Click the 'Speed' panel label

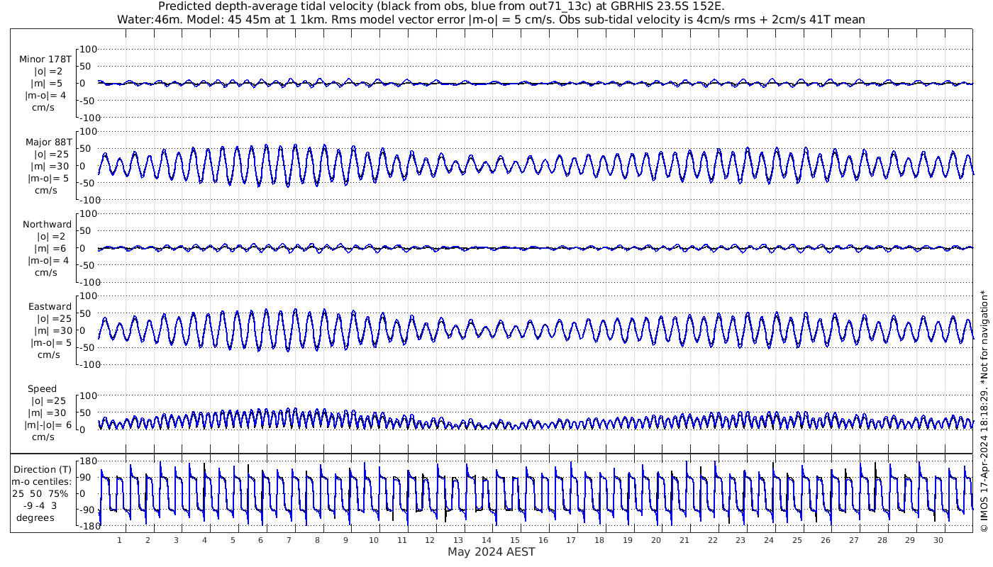43,389
